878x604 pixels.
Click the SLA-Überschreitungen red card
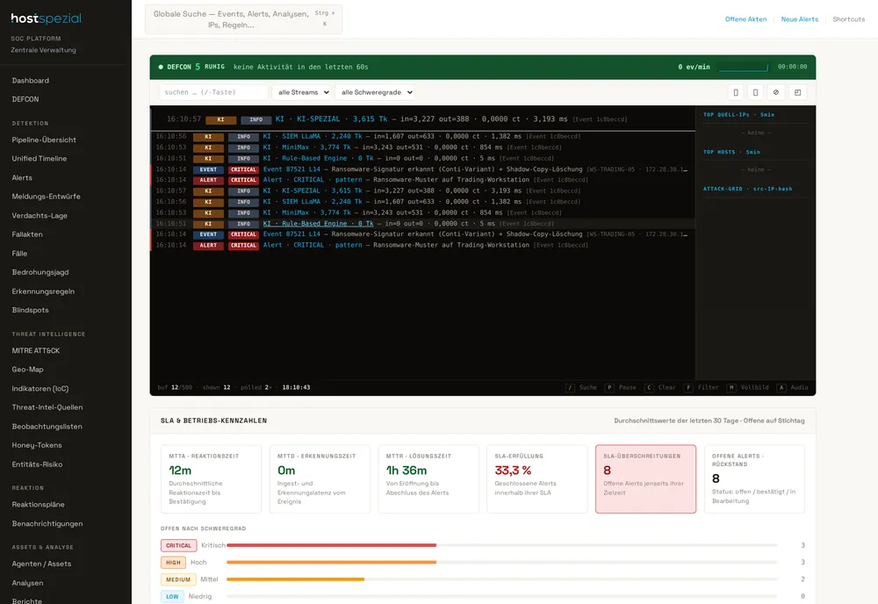pyautogui.click(x=645, y=479)
